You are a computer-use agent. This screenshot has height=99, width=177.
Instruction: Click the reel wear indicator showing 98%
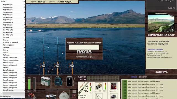(x=105, y=86)
